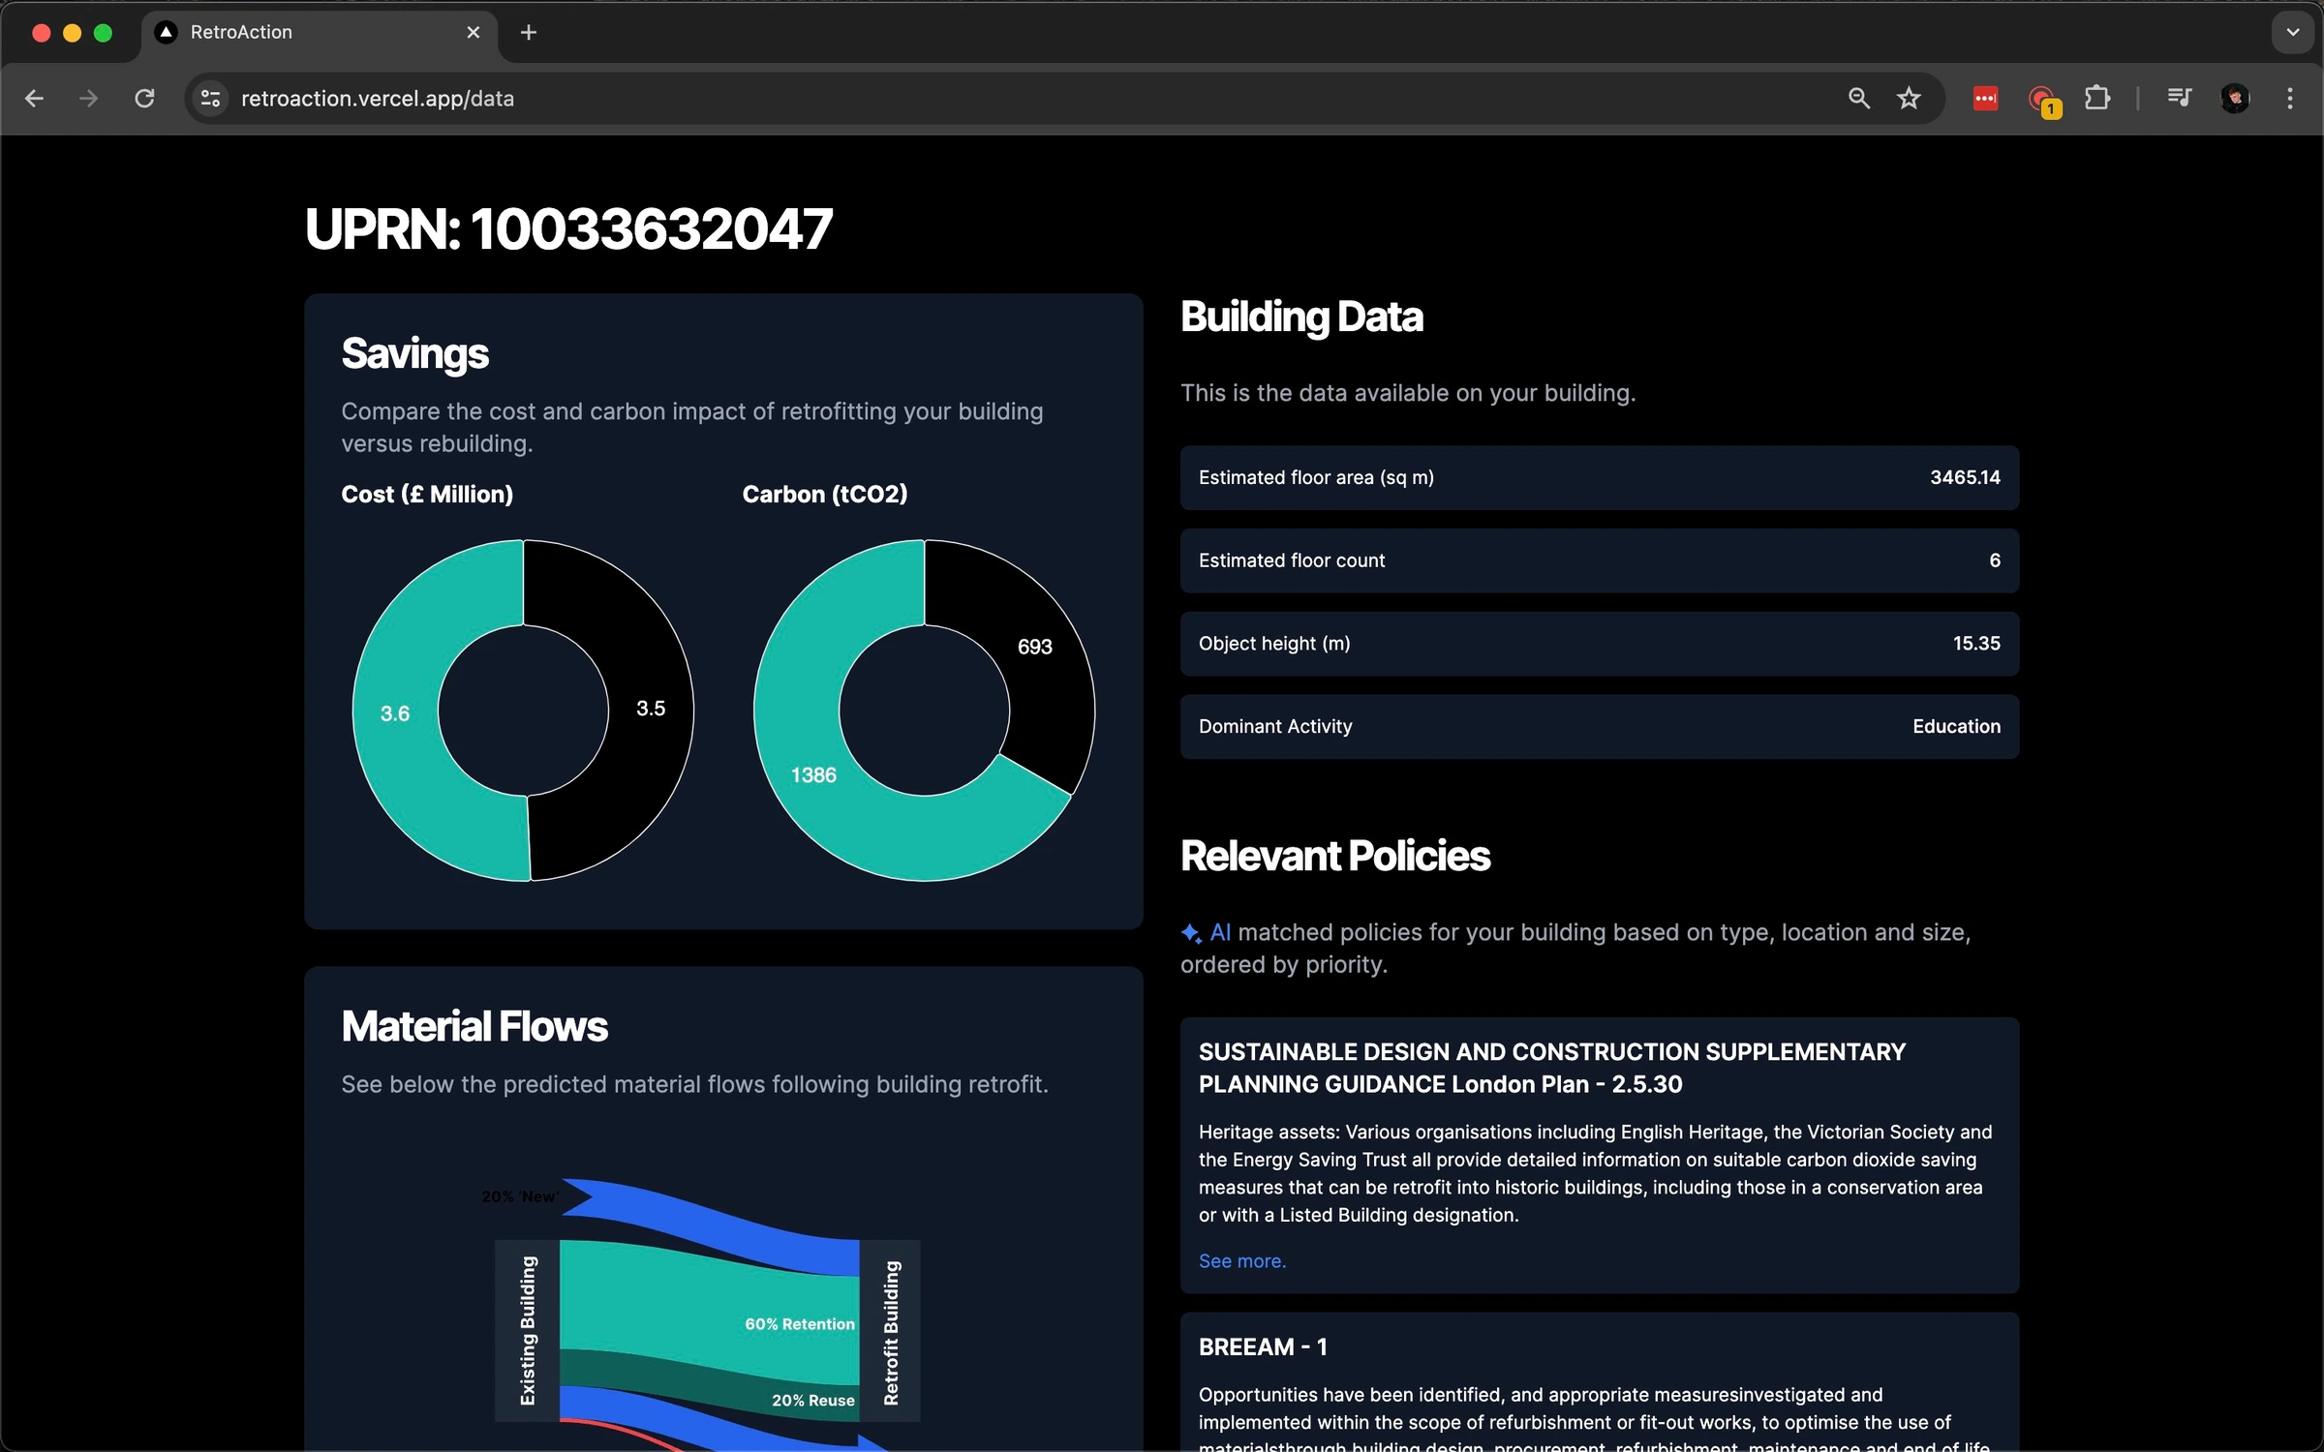Click the BREEAM - 1 policy title
The height and width of the screenshot is (1452, 2324).
[1263, 1347]
